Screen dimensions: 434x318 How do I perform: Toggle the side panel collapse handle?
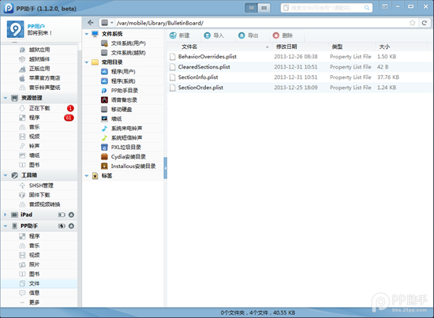165,168
